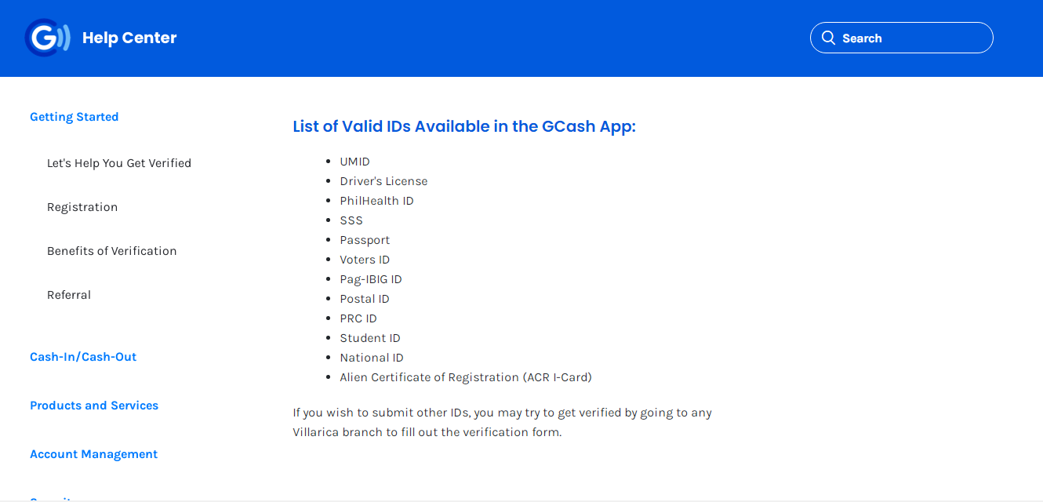Click the Driver's License list entry
1043x502 pixels.
point(383,181)
